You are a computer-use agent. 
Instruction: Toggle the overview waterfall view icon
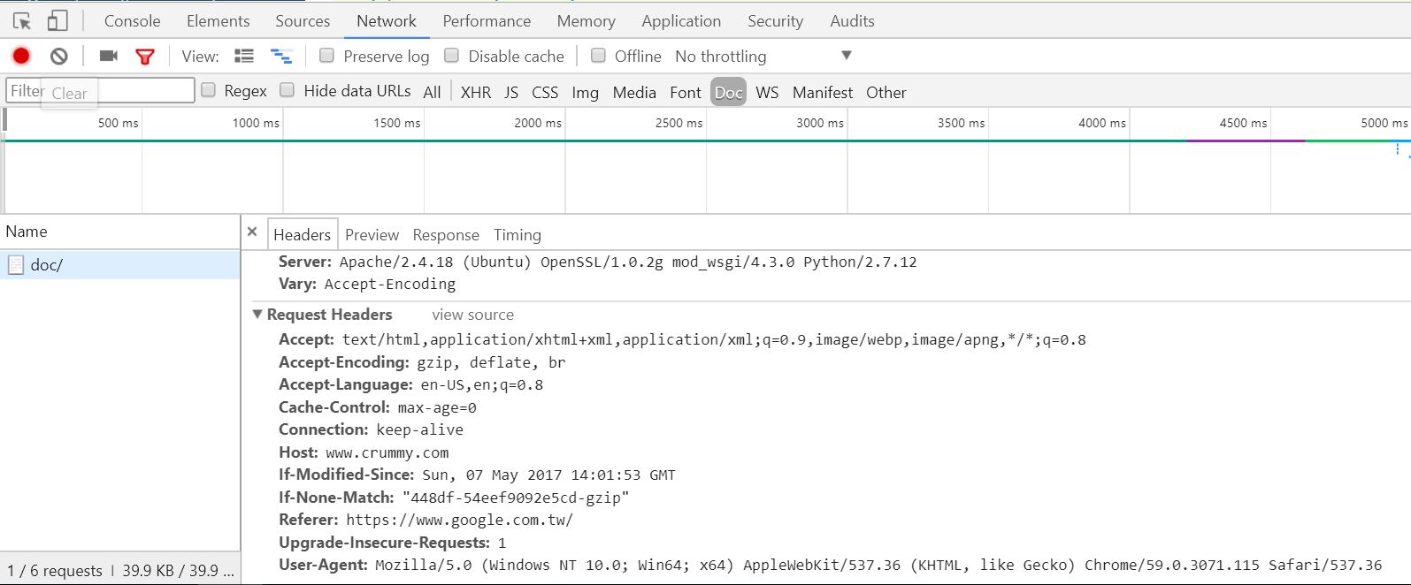pos(281,57)
